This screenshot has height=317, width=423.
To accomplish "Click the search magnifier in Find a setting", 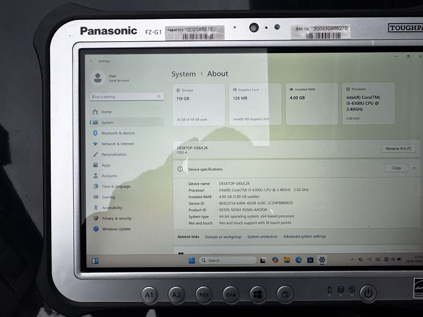I will 159,96.
